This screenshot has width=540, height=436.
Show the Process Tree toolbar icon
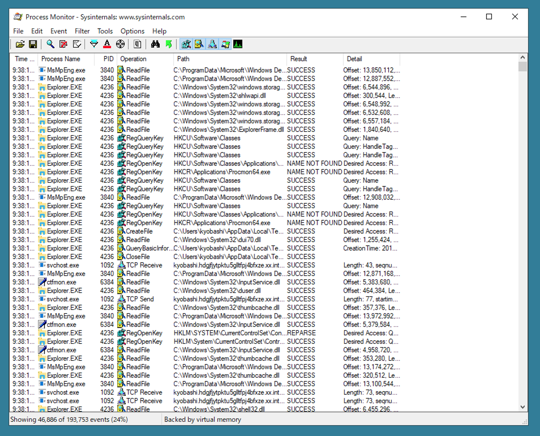click(x=138, y=44)
